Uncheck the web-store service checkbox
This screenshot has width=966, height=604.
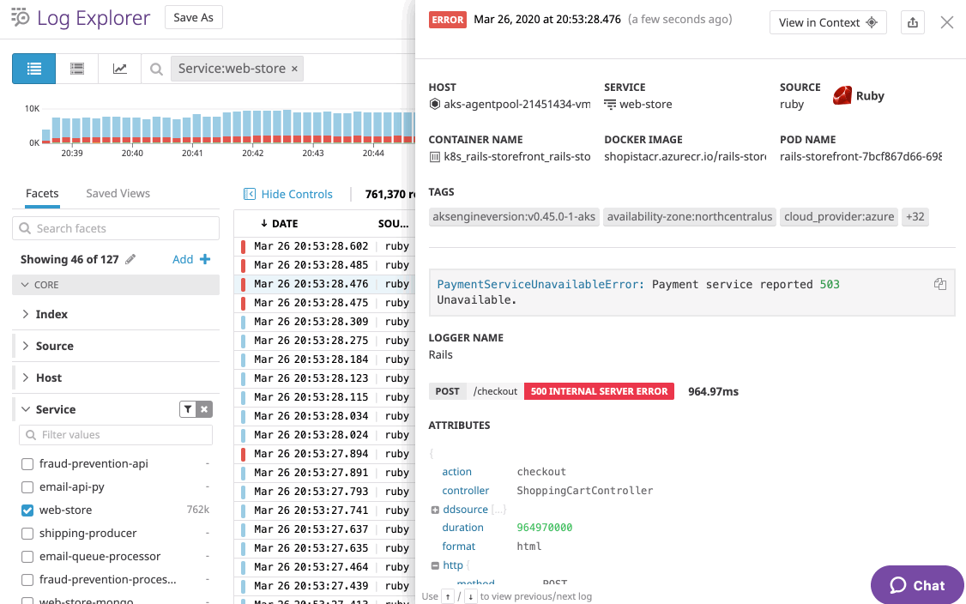27,510
